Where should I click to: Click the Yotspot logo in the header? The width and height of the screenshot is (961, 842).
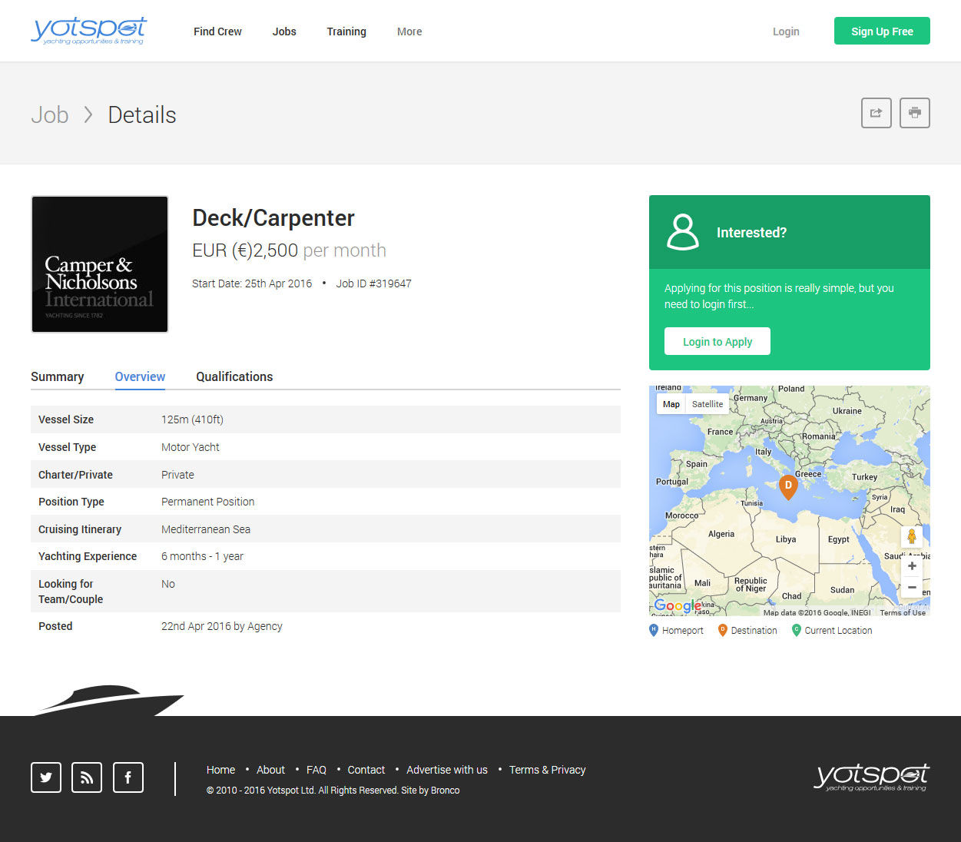(x=88, y=31)
